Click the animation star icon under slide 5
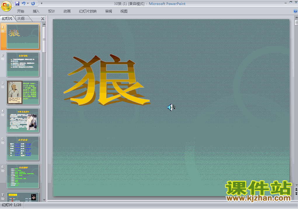Viewport: 298px width, 209px height. click(3, 143)
